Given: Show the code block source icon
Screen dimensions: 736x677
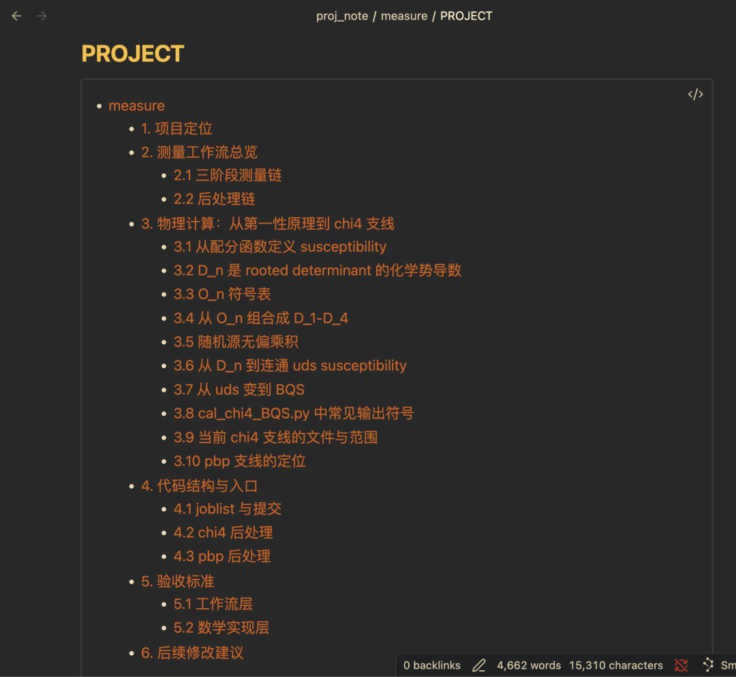Looking at the screenshot, I should pos(695,94).
